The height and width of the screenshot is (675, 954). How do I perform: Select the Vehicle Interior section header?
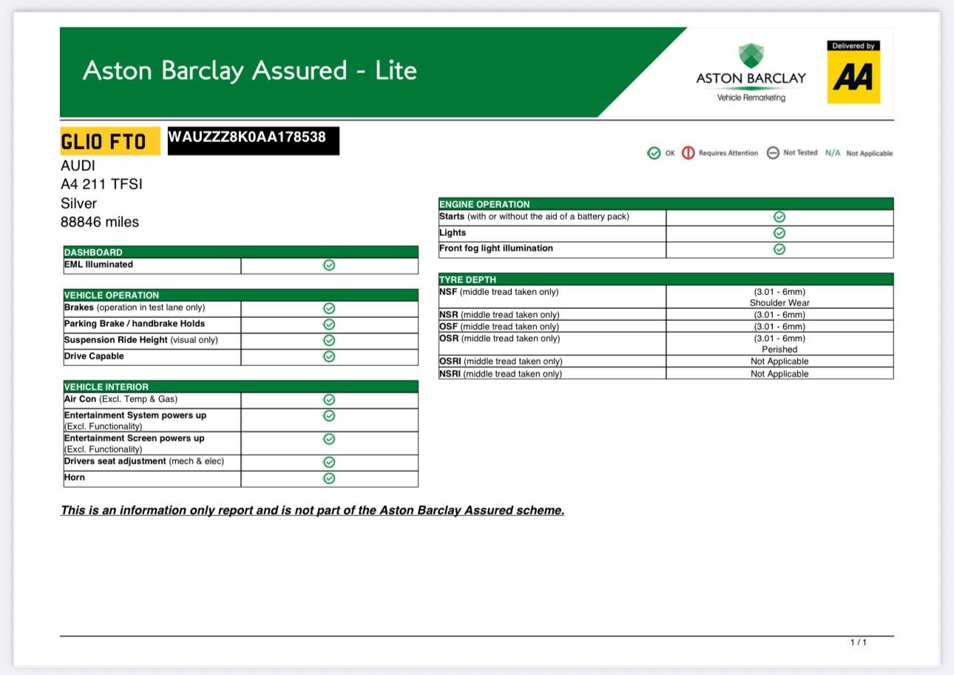(240, 387)
